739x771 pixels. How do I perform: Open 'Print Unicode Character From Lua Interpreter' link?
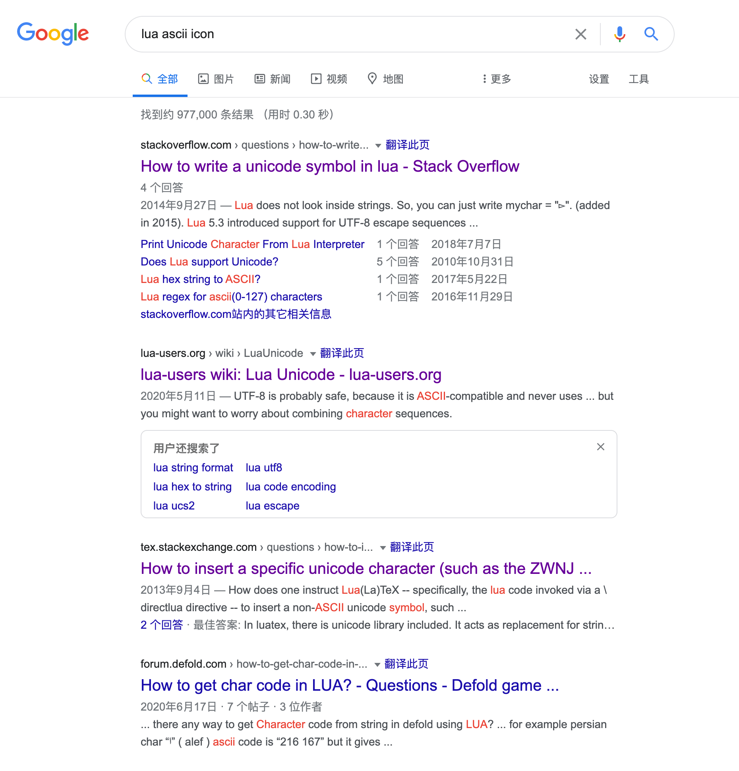pos(252,244)
